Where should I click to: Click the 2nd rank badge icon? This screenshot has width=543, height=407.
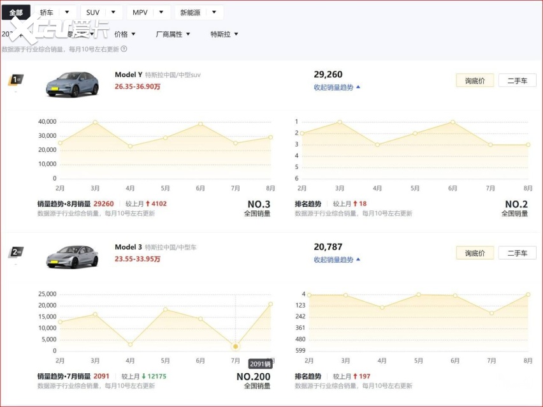tap(15, 252)
